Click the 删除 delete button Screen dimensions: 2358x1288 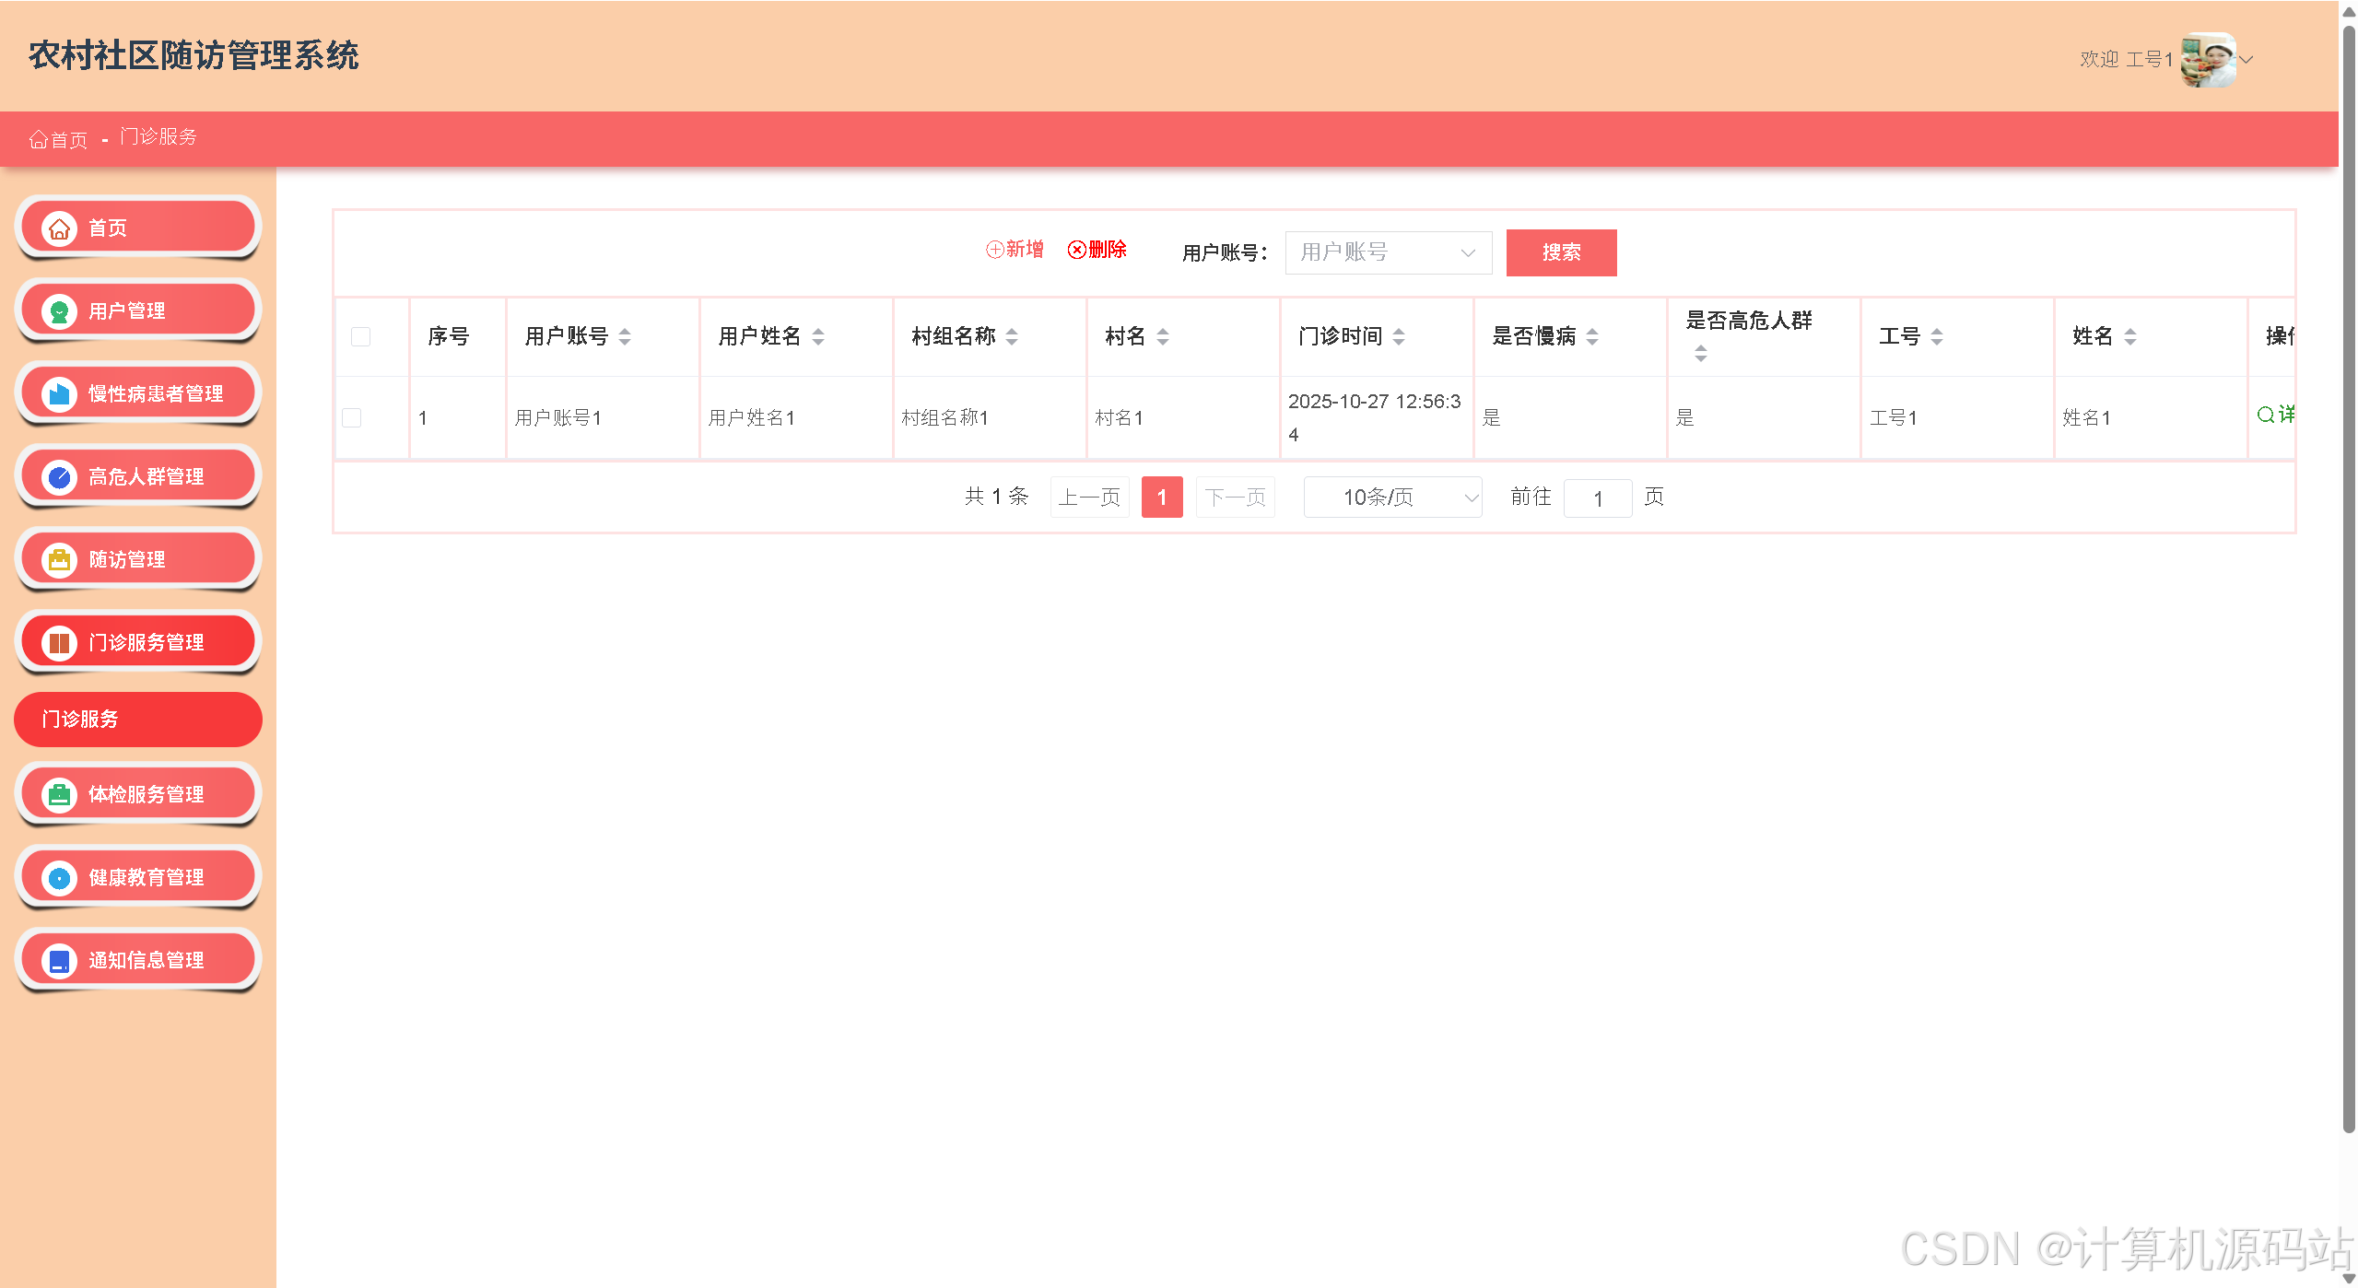1097,250
